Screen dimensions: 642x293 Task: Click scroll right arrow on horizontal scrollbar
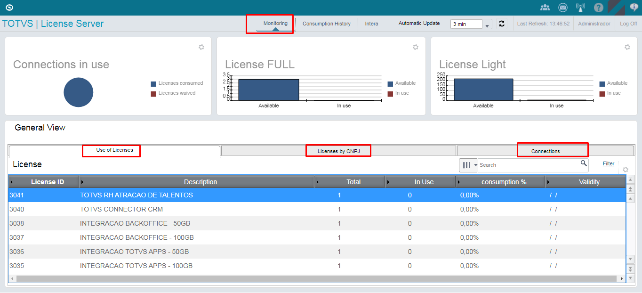tap(622, 279)
